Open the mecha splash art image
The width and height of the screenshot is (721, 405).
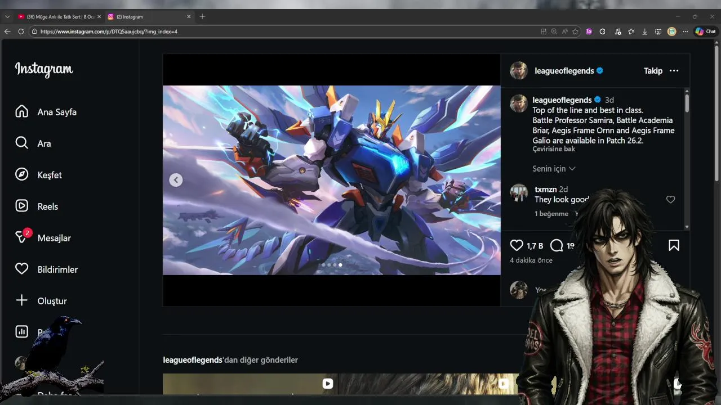click(331, 180)
